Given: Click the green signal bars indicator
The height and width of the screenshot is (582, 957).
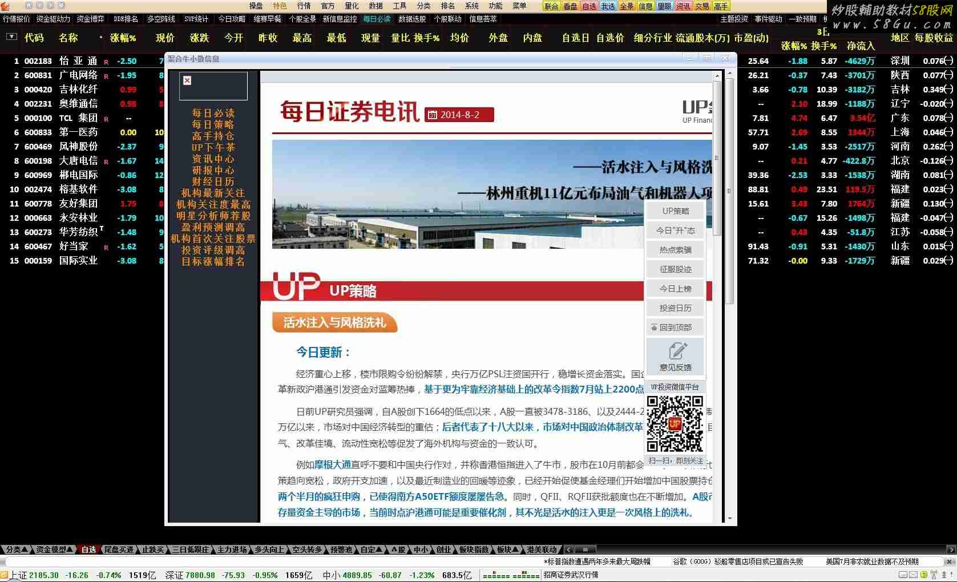Looking at the screenshot, I should (x=511, y=575).
